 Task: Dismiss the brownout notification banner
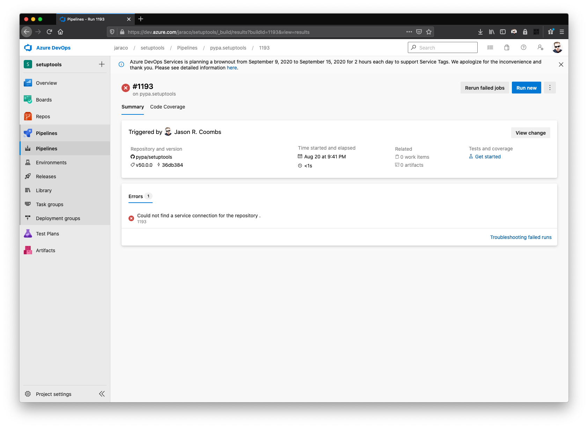[x=561, y=65]
